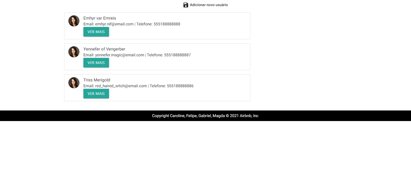Image resolution: width=411 pixels, height=185 pixels.
Task: Click VER MAIS under Triss Merigold
Action: 96,94
